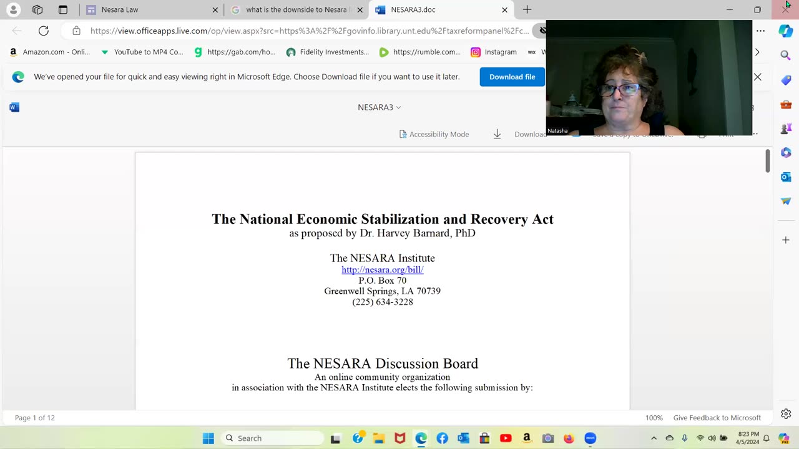Open Firefox from taskbar

coord(569,438)
